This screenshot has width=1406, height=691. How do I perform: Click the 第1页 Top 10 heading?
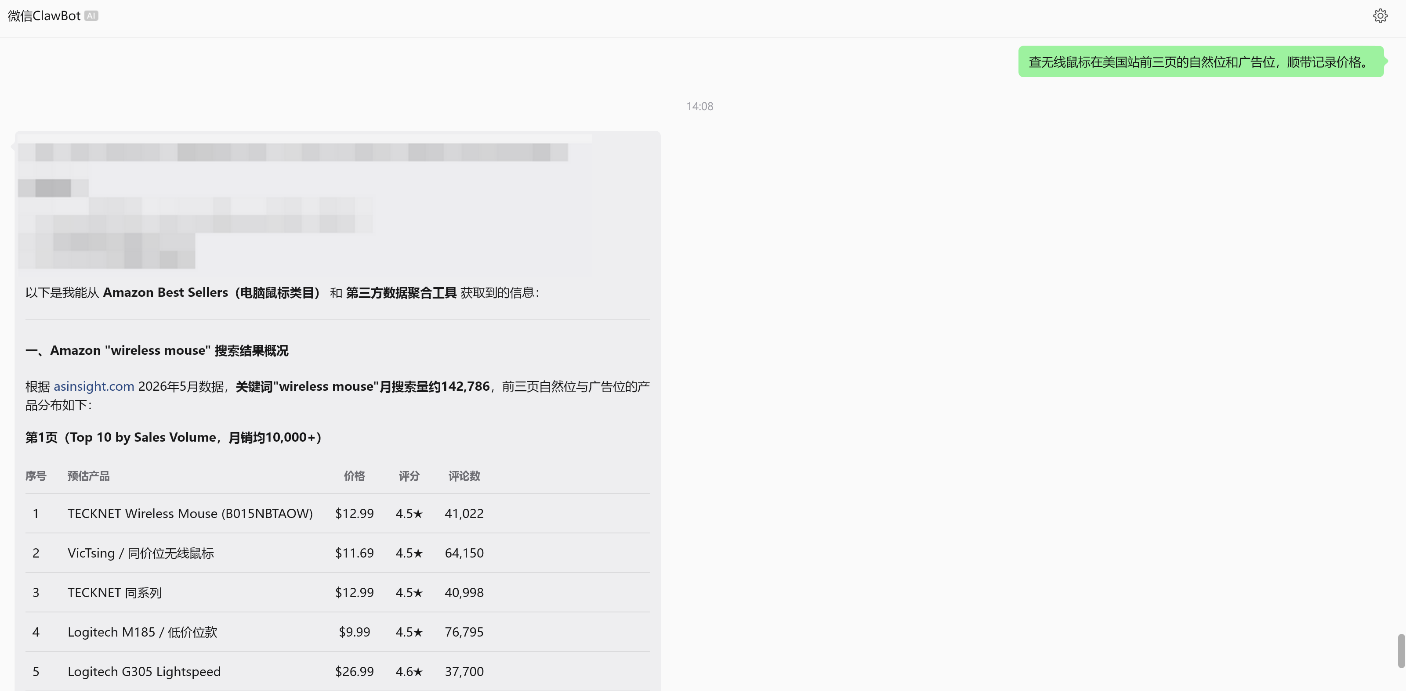(174, 437)
